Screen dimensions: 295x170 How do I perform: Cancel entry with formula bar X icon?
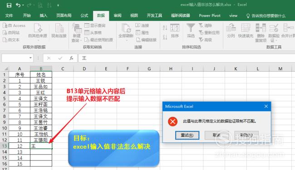(49, 58)
